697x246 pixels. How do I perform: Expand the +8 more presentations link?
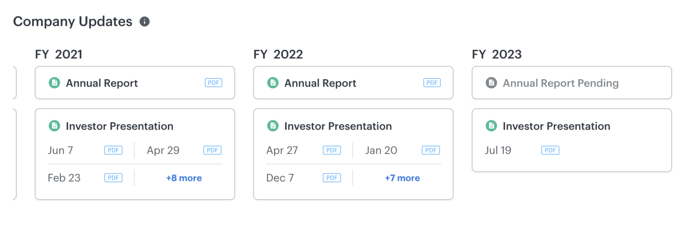[x=184, y=178]
